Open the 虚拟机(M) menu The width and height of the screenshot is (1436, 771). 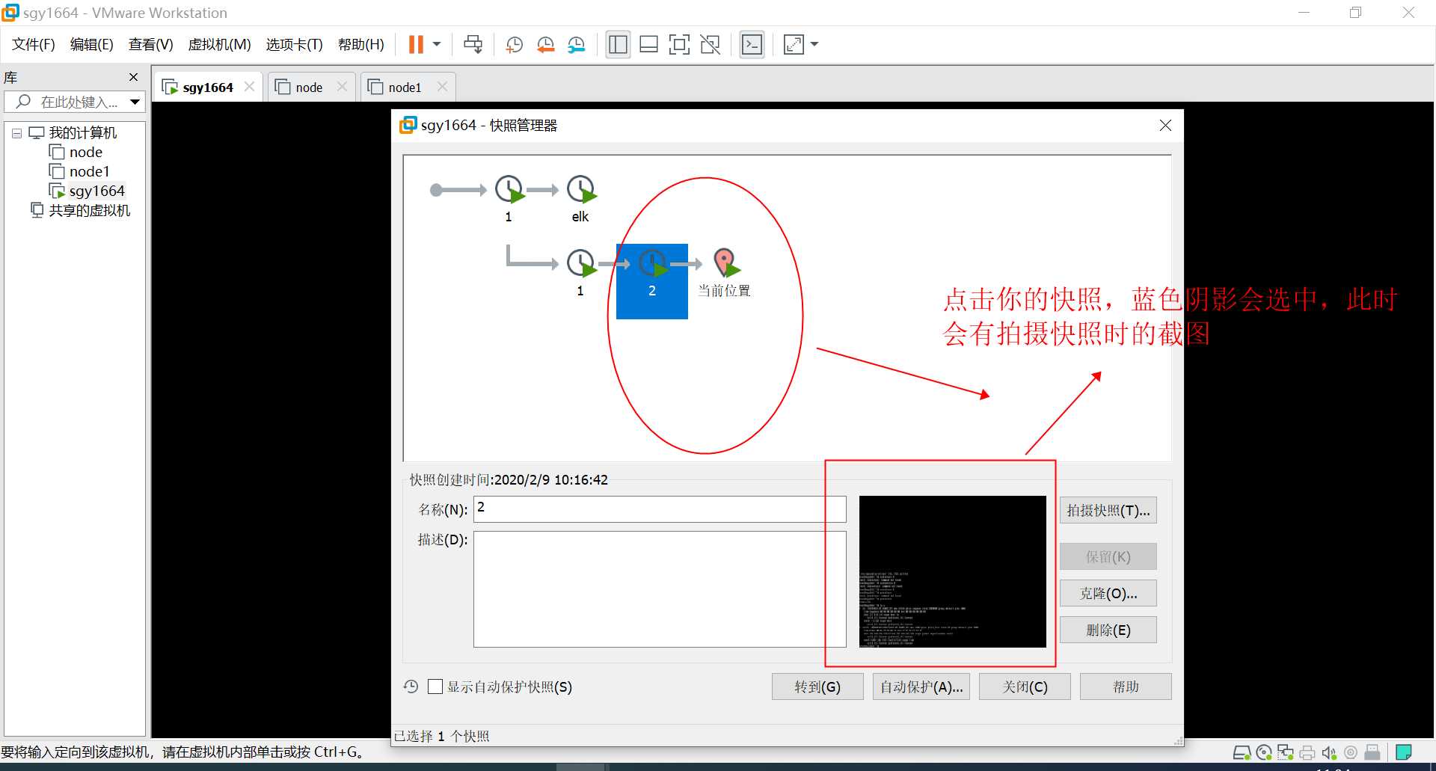(x=219, y=45)
